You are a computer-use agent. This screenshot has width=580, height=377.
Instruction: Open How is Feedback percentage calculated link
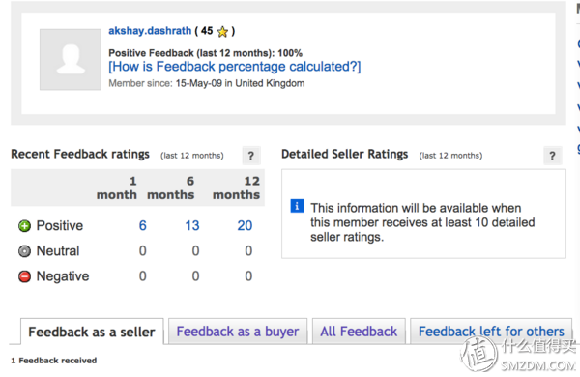point(235,67)
